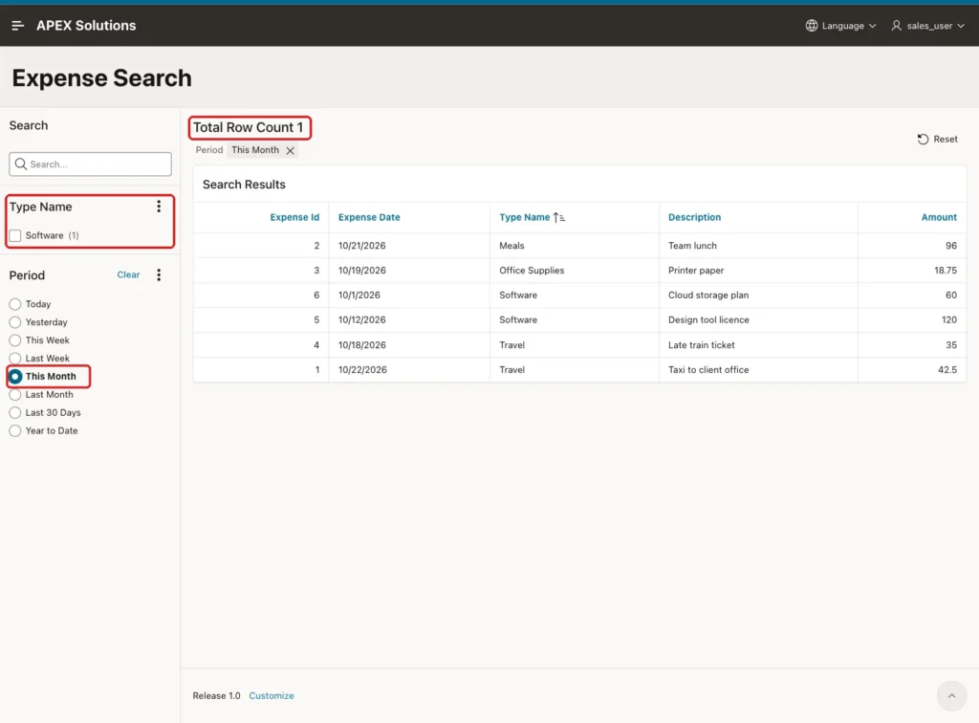Image resolution: width=979 pixels, height=723 pixels.
Task: Clear the Period filter
Action: point(128,274)
